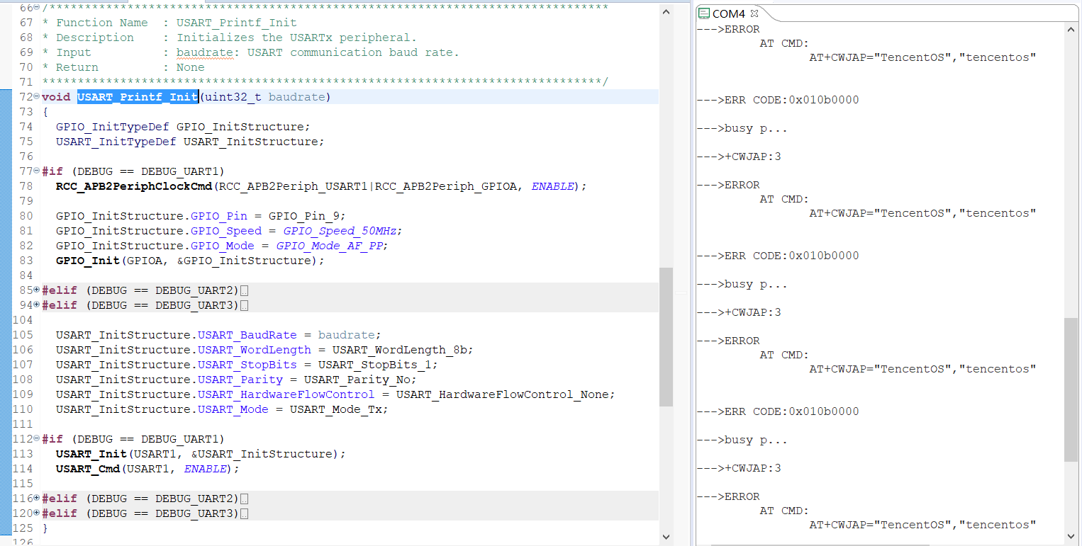
Task: Click the editor scrollbar up arrow
Action: [x=666, y=12]
